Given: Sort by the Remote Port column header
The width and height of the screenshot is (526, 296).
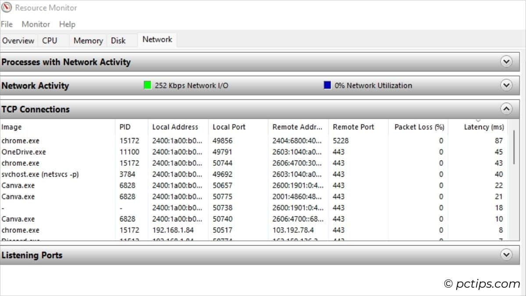Looking at the screenshot, I should 353,127.
